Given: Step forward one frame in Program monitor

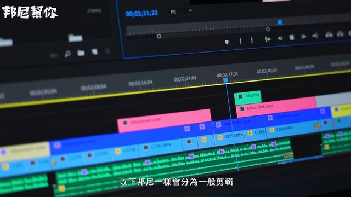Looking at the screenshot, I should point(303,37).
